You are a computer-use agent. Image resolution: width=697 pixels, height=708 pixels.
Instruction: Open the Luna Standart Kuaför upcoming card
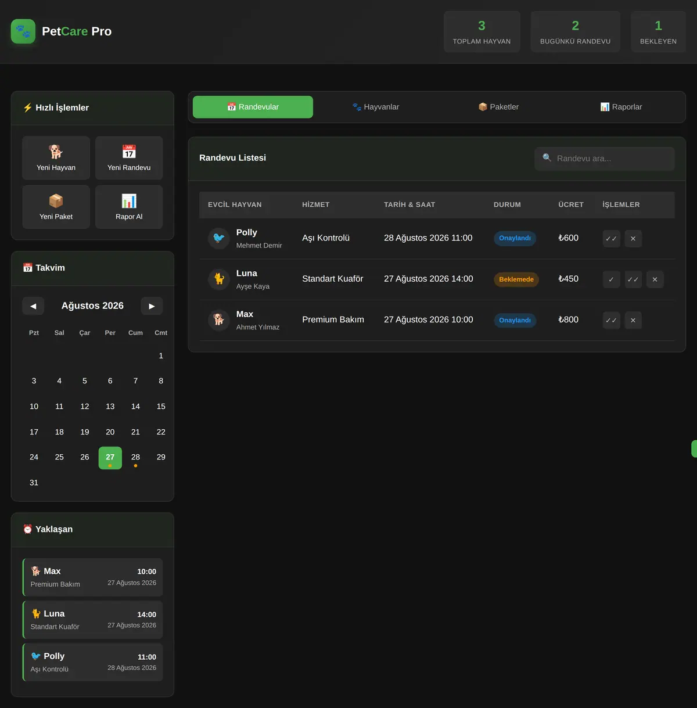pyautogui.click(x=92, y=620)
